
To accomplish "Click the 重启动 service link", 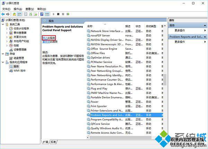I will pos(46,42).
